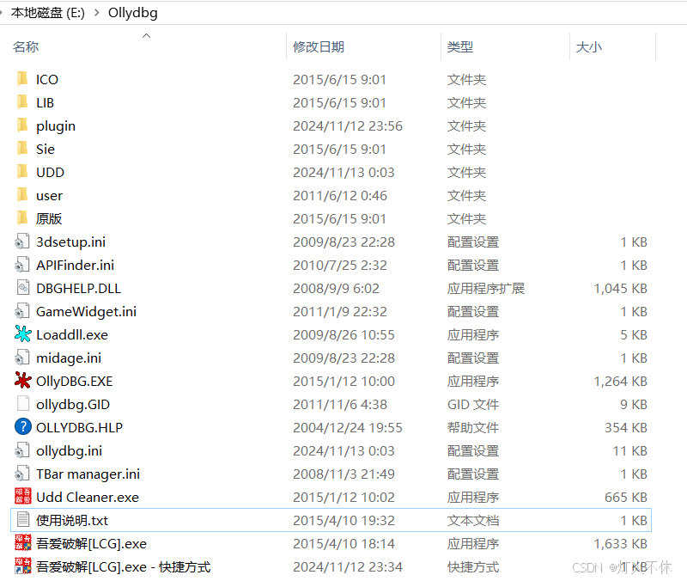Image resolution: width=687 pixels, height=581 pixels.
Task: Select the file name DBGHELP.DLL
Action: [x=78, y=288]
